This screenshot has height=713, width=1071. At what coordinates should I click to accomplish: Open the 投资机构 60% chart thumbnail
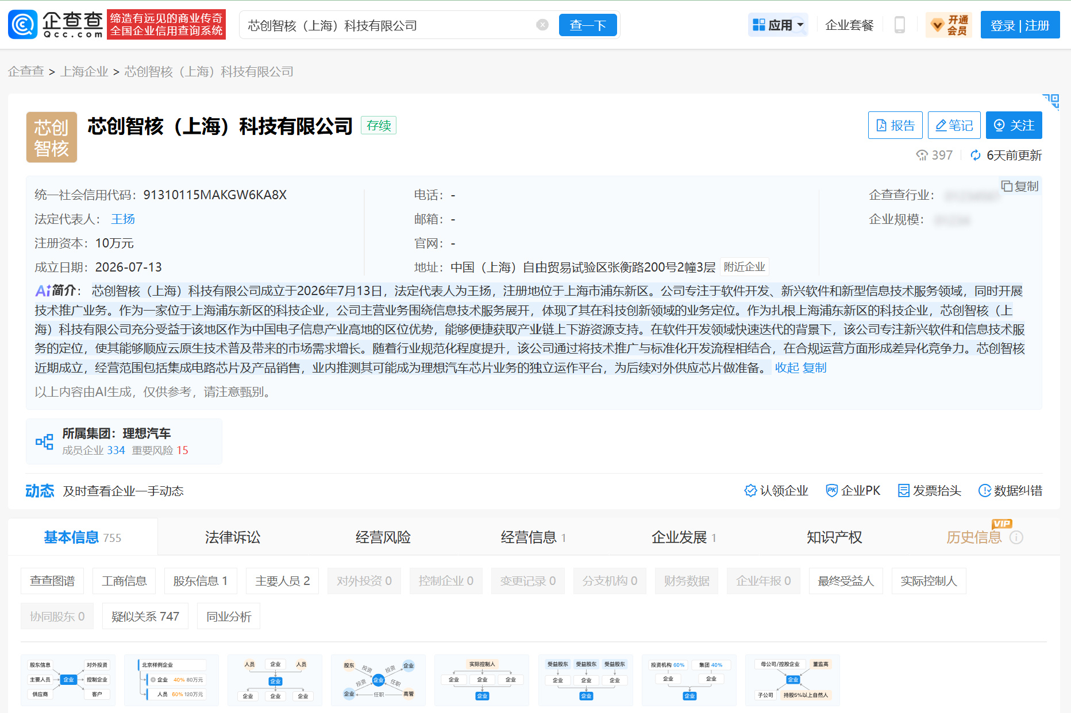click(689, 680)
